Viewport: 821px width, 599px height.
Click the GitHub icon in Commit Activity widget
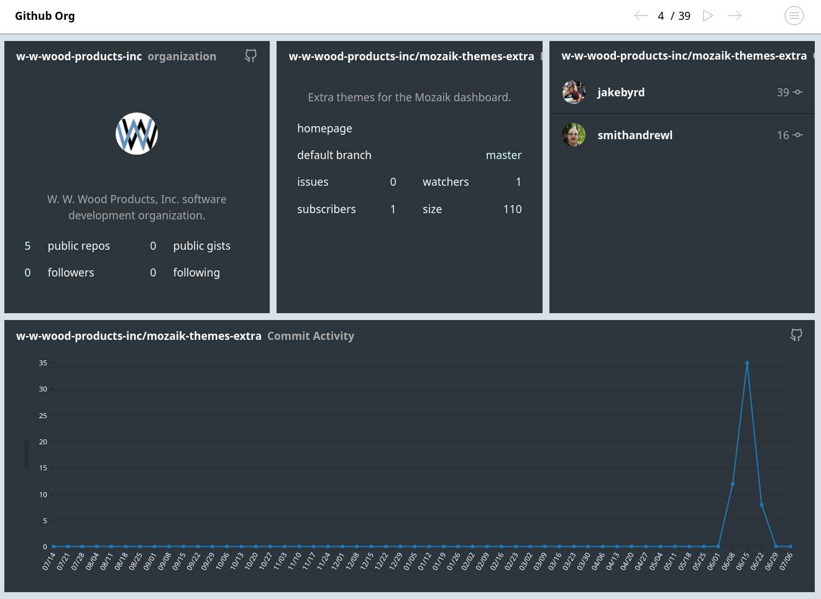796,336
